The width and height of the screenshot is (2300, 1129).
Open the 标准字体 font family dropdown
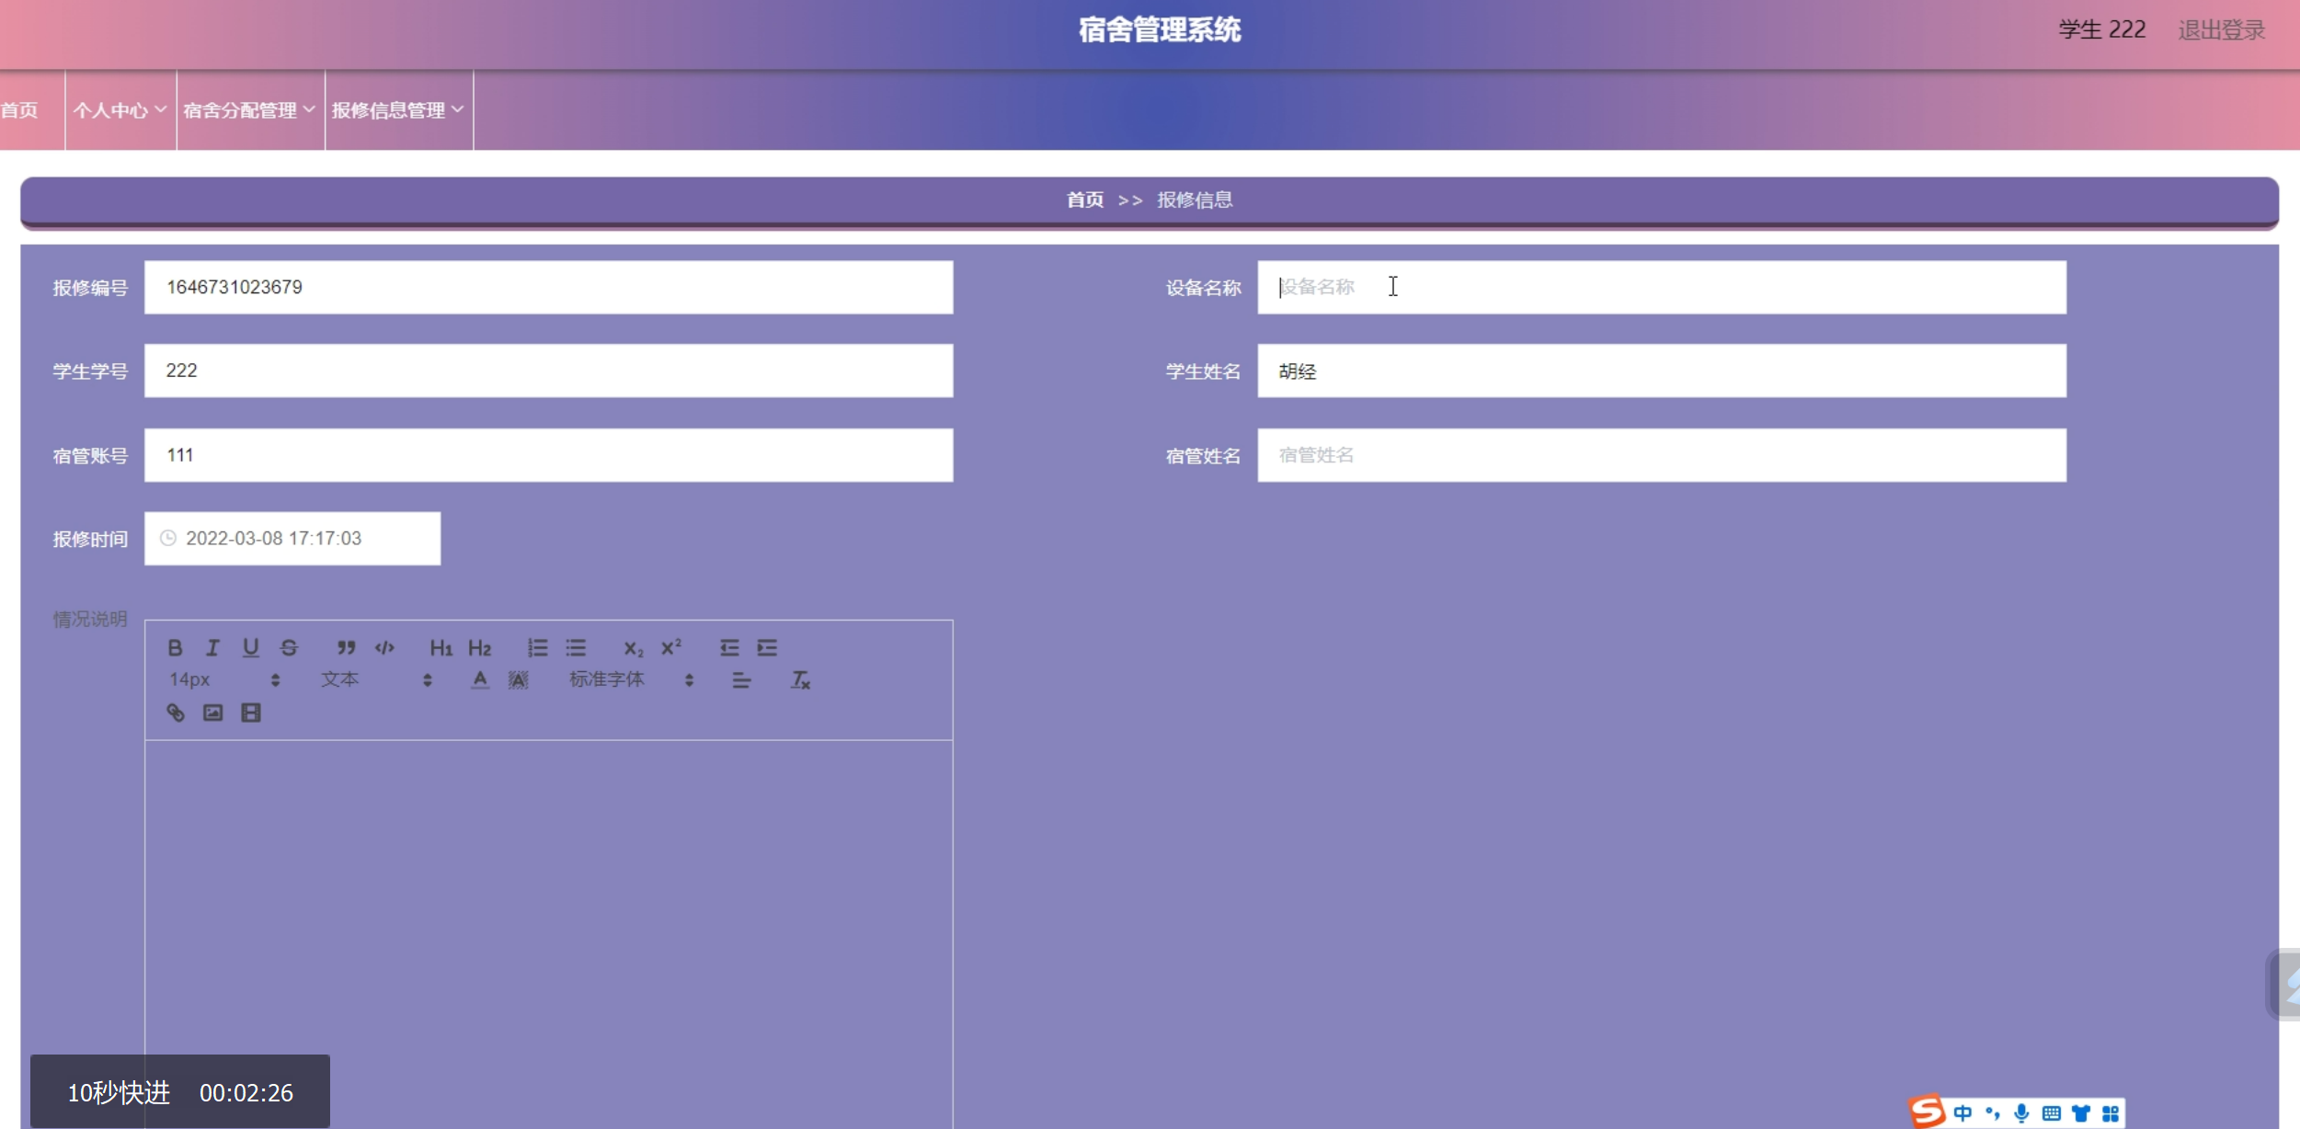coord(631,680)
